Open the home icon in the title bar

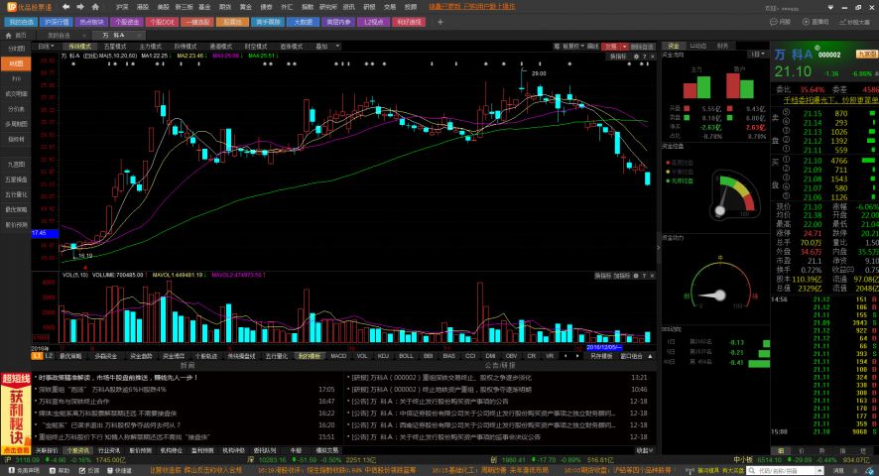(95, 7)
